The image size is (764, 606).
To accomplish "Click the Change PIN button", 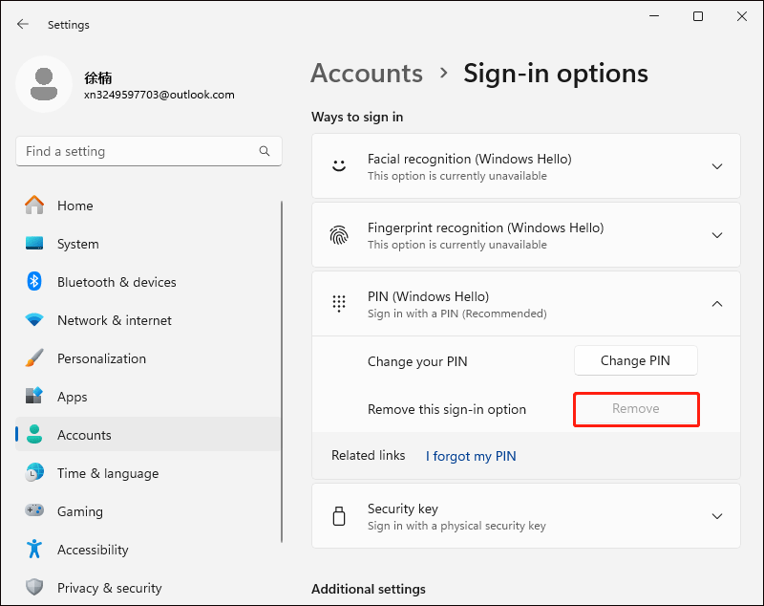I will tap(635, 360).
